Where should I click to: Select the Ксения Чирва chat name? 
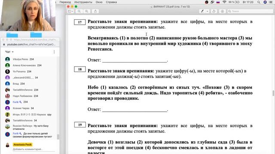point(21,108)
